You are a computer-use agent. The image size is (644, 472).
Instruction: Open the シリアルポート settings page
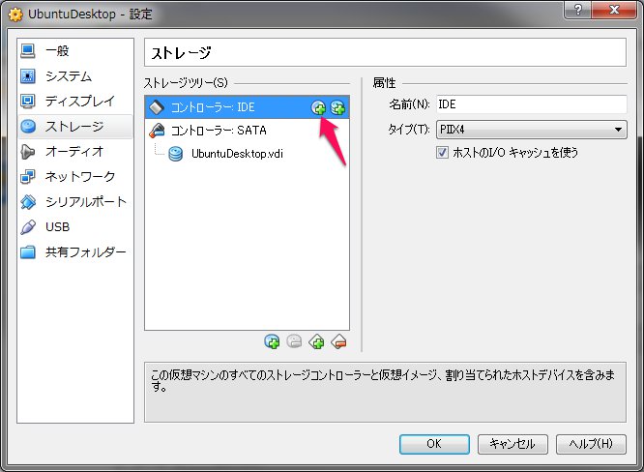pyautogui.click(x=75, y=202)
